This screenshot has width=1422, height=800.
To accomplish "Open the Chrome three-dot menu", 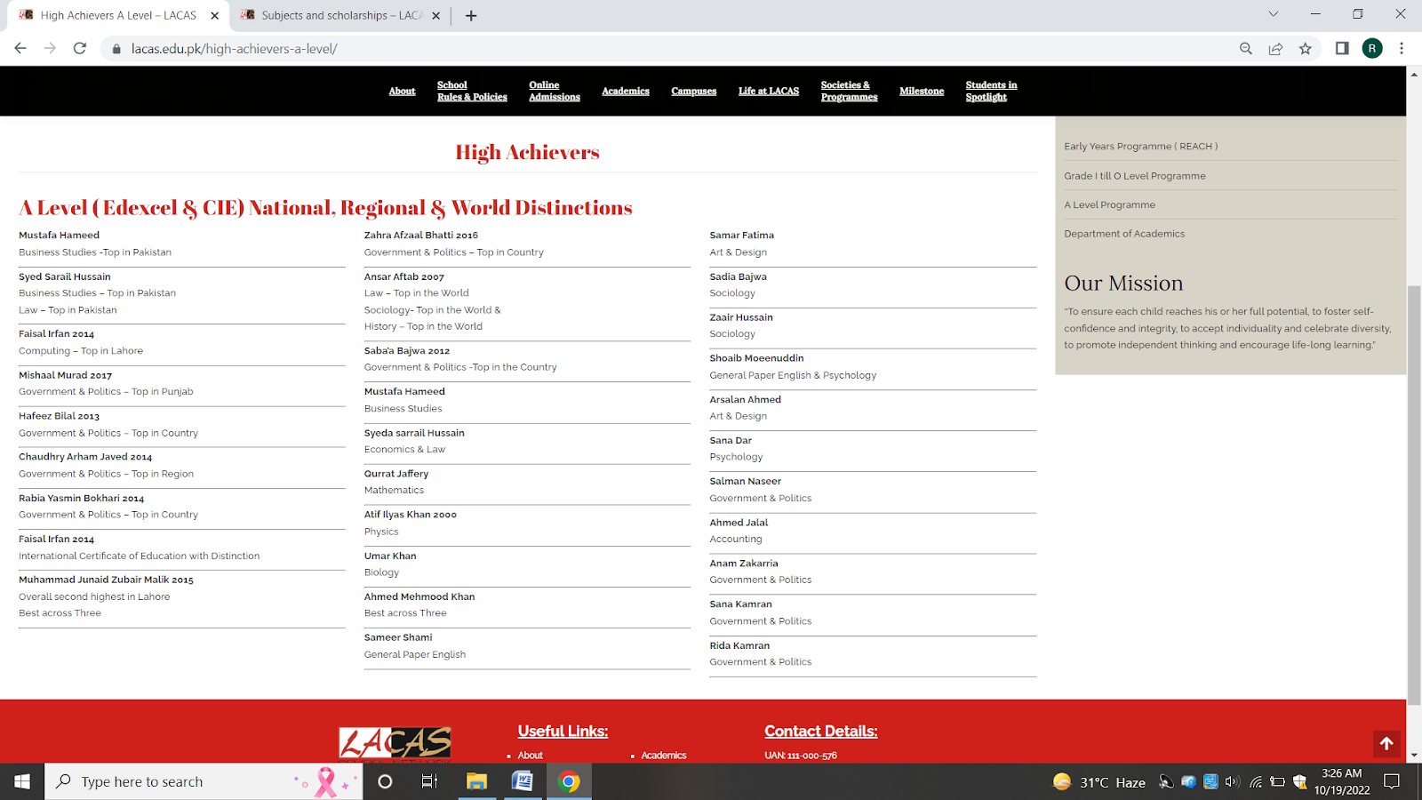I will click(1402, 49).
